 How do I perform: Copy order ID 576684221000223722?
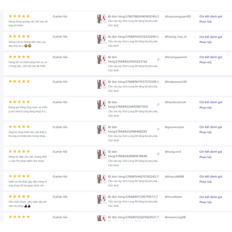point(158,59)
